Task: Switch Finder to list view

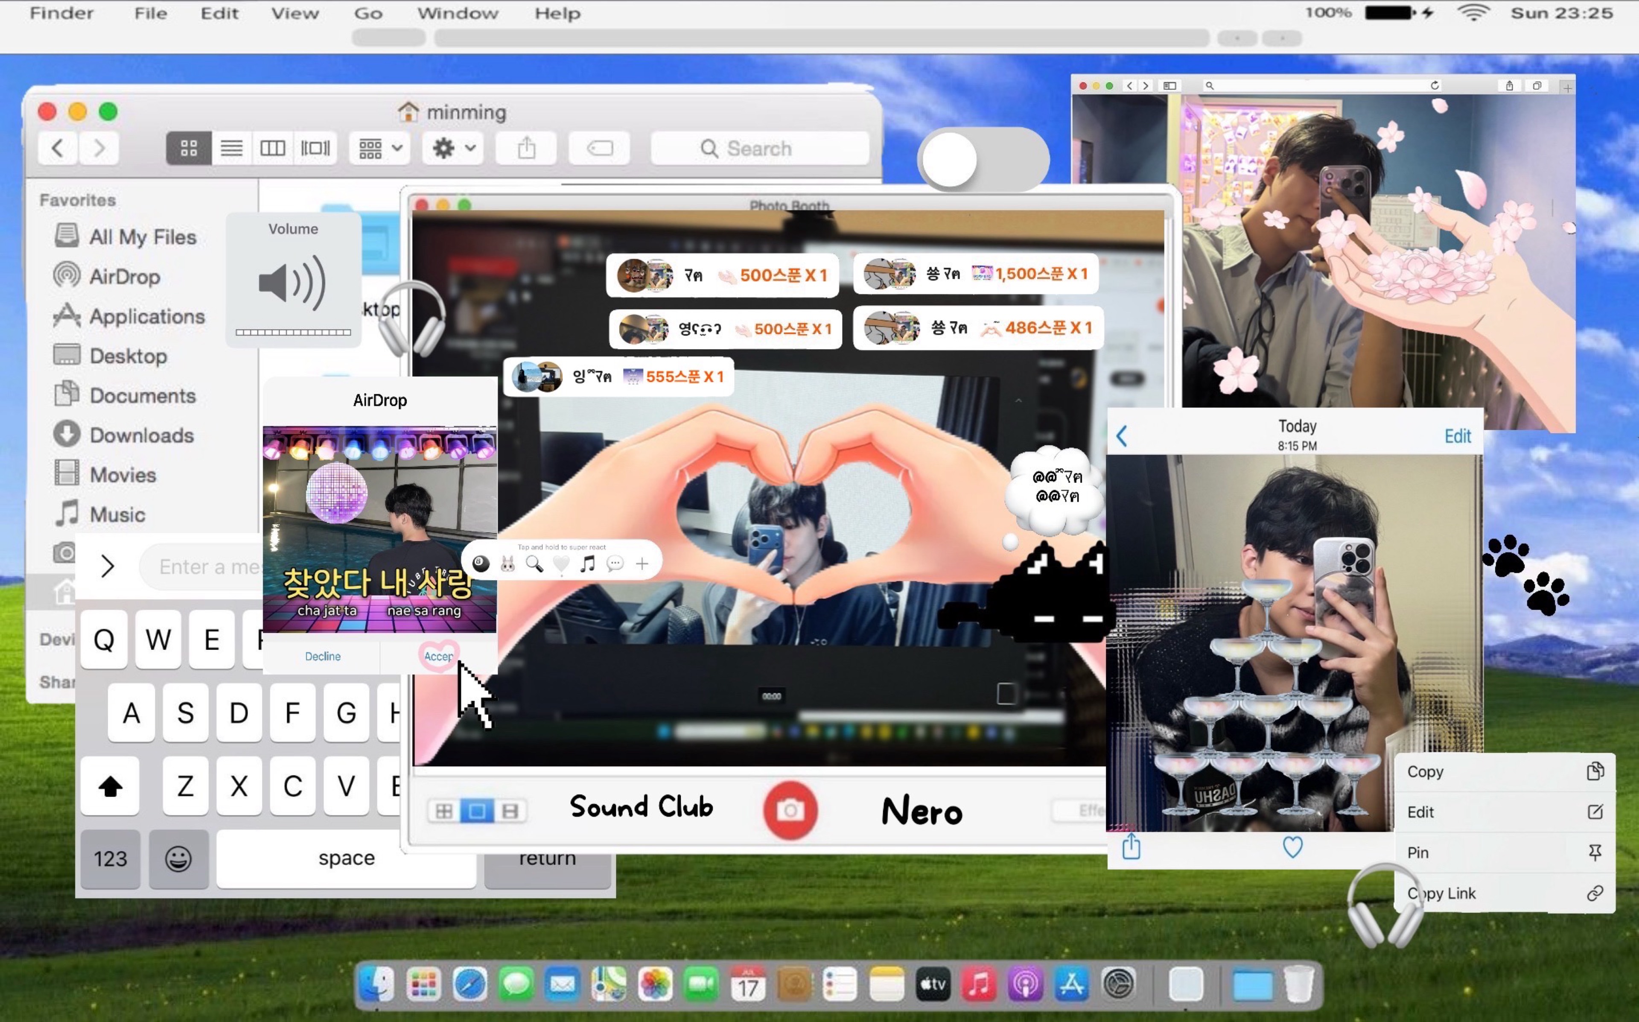Action: 231,148
